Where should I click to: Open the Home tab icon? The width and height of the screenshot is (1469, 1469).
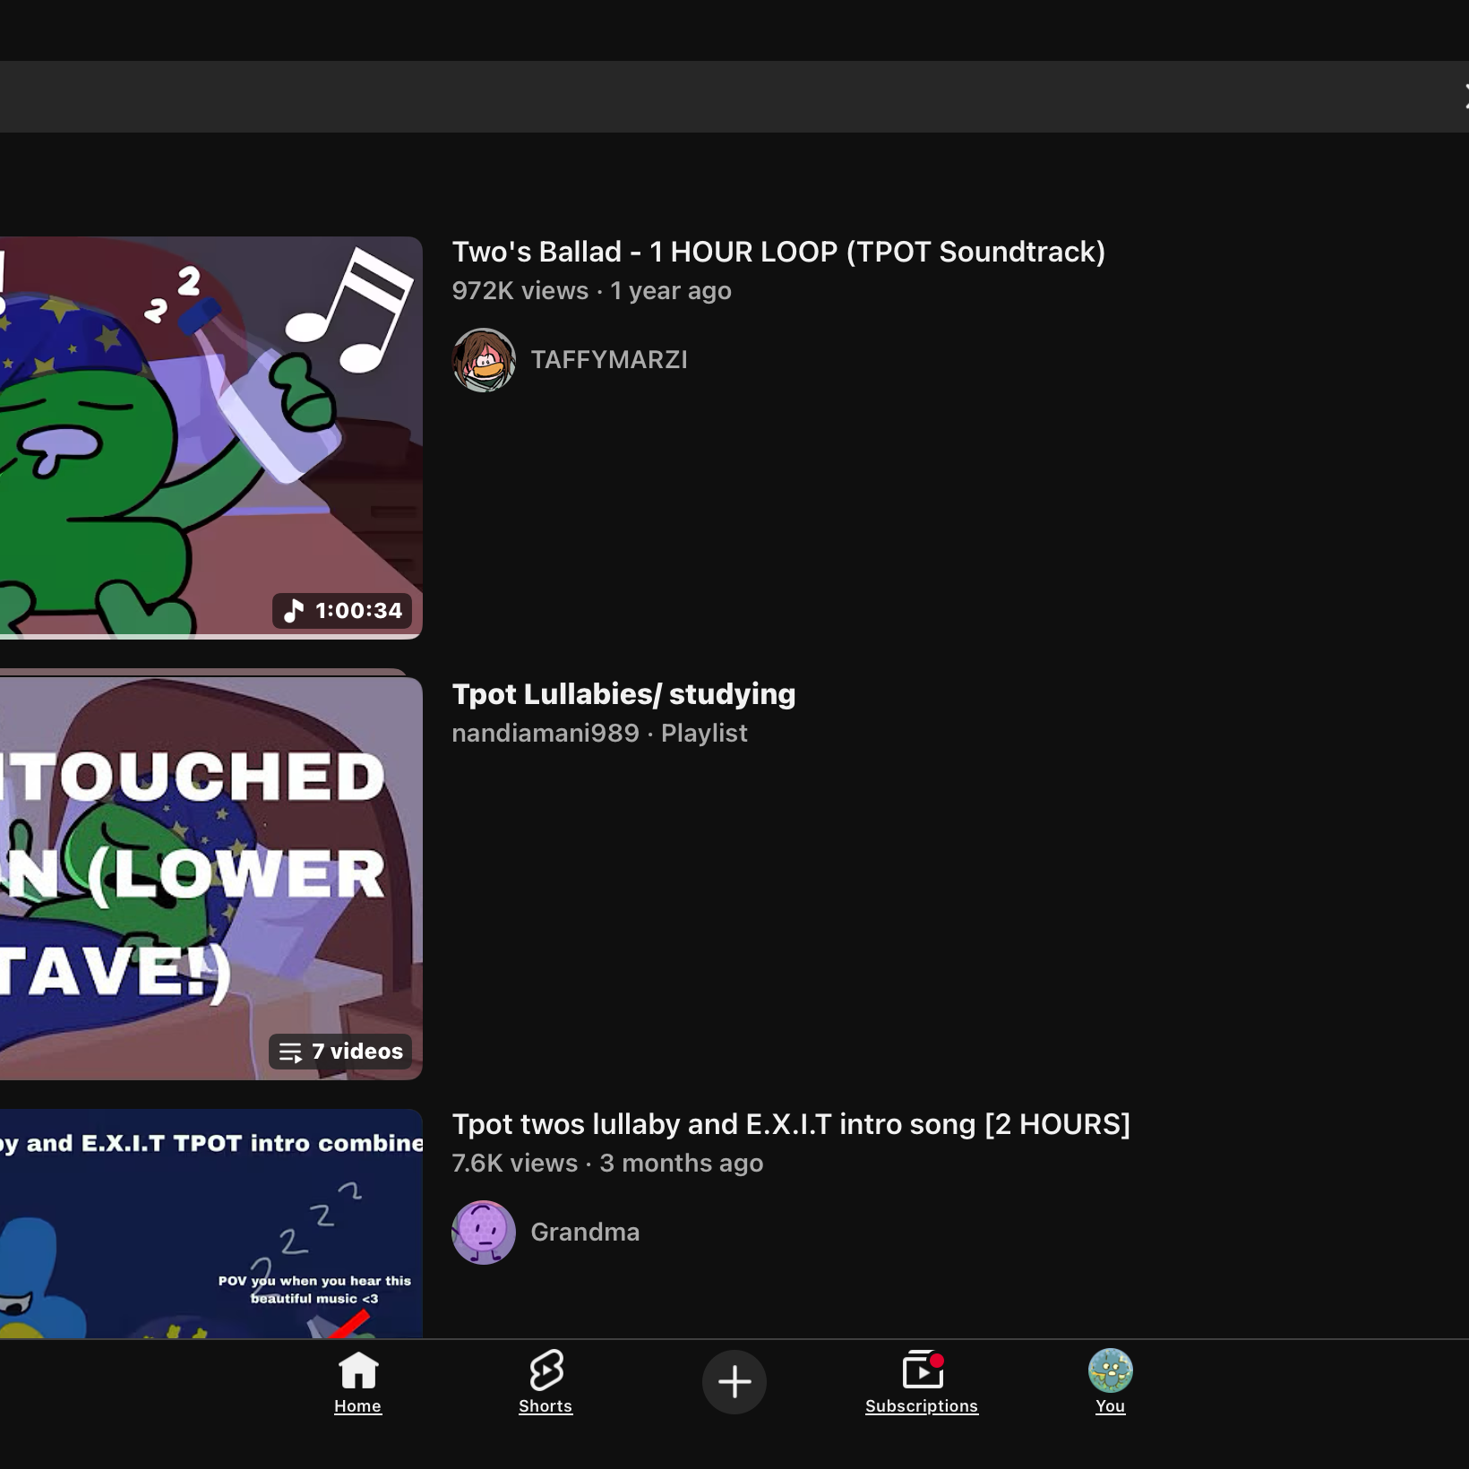tap(357, 1370)
